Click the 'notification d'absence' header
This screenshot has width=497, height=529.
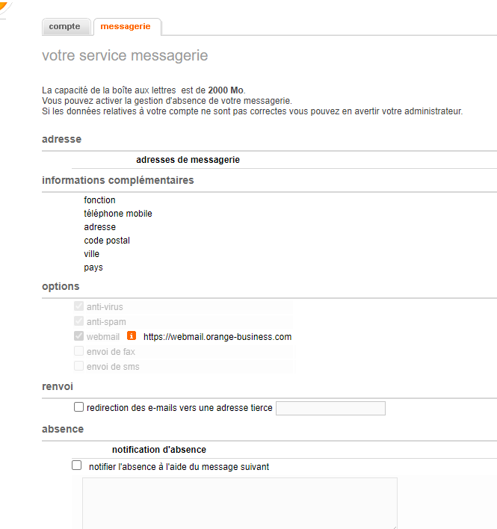pos(159,450)
